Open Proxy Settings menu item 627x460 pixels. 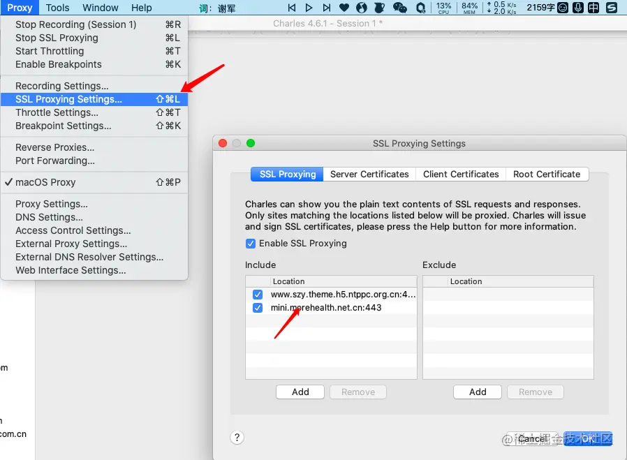pos(94,204)
